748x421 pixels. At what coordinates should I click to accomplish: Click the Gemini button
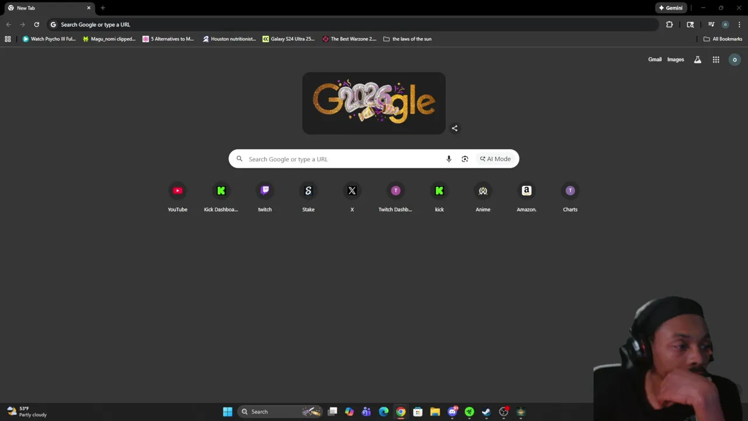[x=670, y=8]
